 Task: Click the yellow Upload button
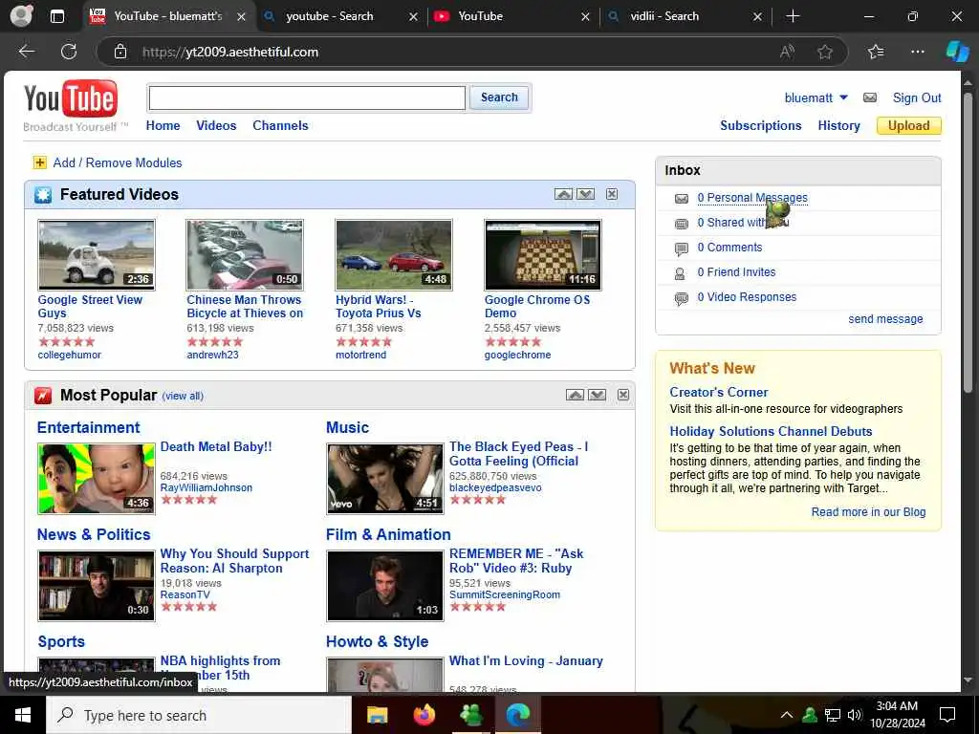pyautogui.click(x=908, y=125)
